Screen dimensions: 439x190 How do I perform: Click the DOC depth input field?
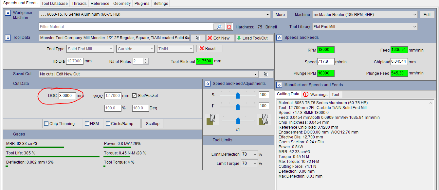[67, 96]
